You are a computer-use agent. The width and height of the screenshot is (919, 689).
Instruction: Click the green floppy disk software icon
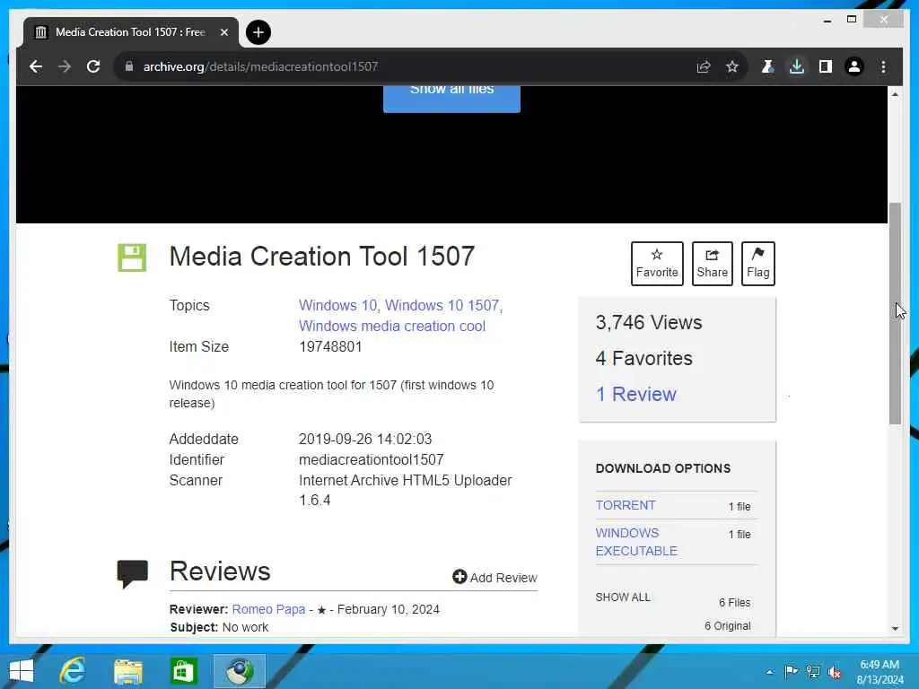(132, 257)
